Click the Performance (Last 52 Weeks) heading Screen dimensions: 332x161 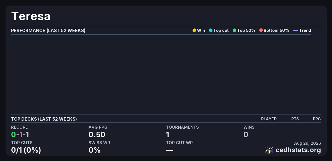[48, 30]
